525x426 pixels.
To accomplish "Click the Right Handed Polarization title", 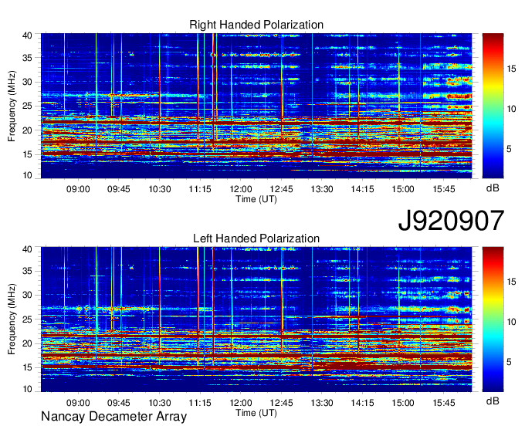I will 256,25.
